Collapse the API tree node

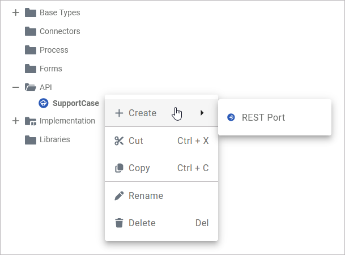[16, 87]
